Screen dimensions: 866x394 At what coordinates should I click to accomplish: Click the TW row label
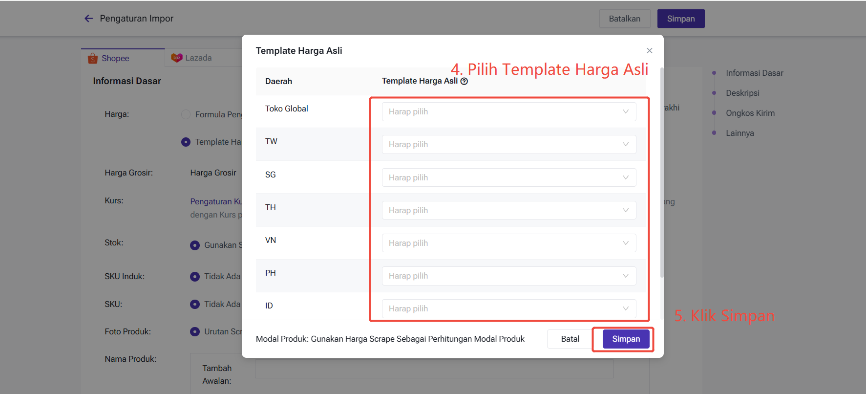coord(271,141)
